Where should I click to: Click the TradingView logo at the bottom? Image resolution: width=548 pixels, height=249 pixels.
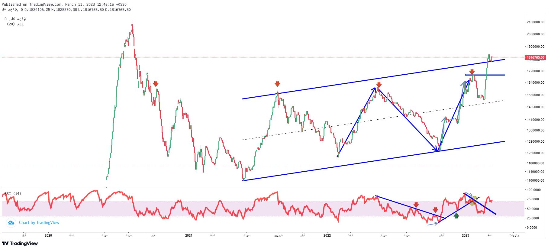pos(20,244)
